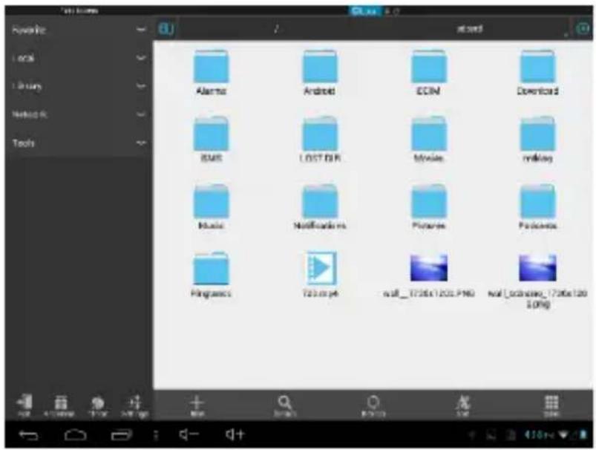Open the mtklog folder
The image size is (596, 450).
tap(537, 139)
